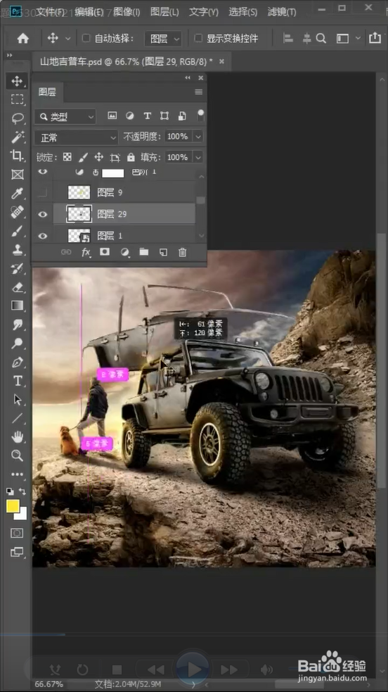
Task: Create a new layer from panel bottom
Action: pos(163,252)
